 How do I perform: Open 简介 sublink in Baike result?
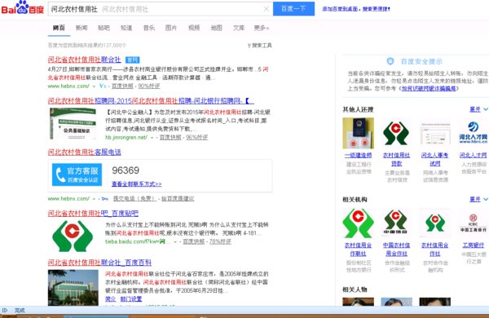point(110,299)
